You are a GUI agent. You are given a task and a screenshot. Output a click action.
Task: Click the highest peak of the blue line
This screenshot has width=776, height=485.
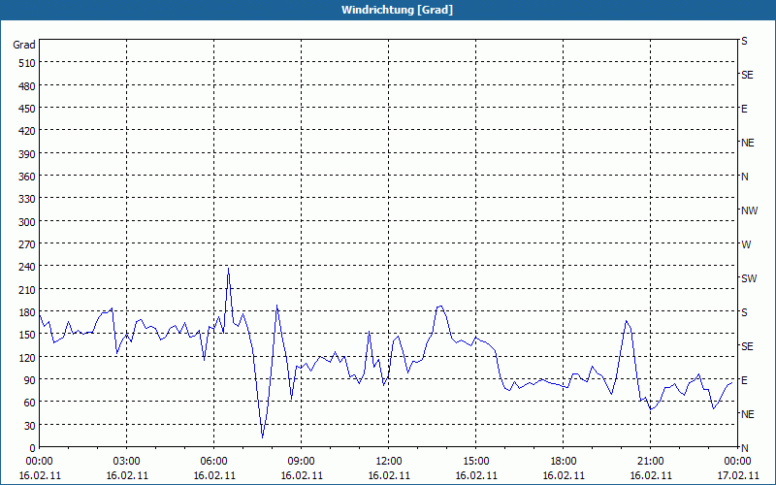[x=228, y=269]
